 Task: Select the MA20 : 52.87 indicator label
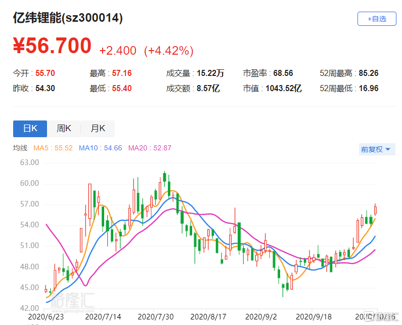coord(150,148)
